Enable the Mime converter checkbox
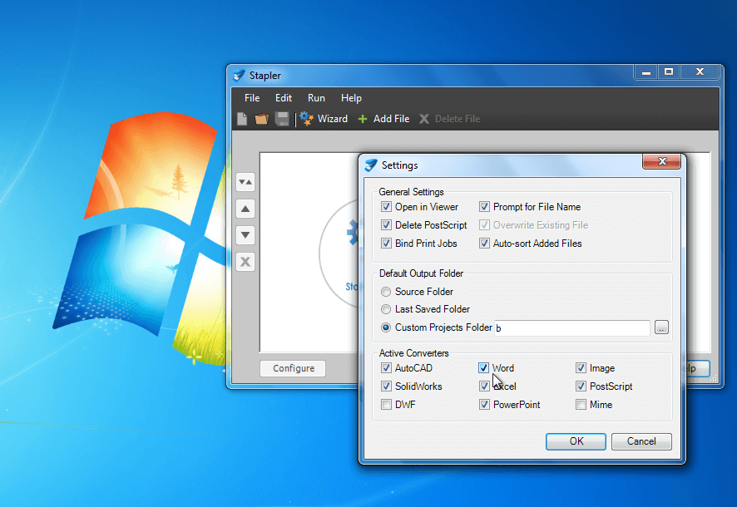 click(x=581, y=405)
